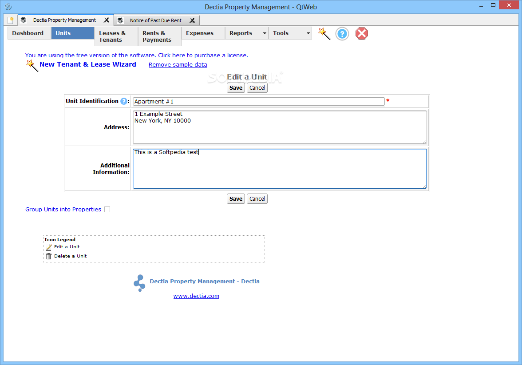Click the Unit Identification input field
This screenshot has height=365, width=522.
259,102
